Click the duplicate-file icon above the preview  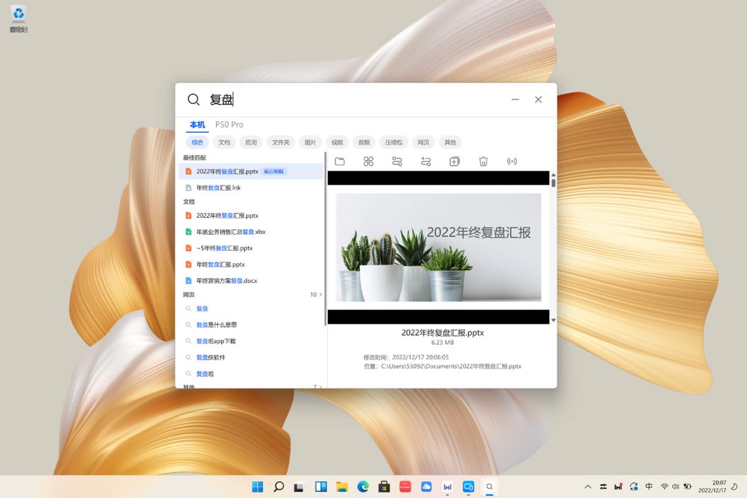coord(454,161)
